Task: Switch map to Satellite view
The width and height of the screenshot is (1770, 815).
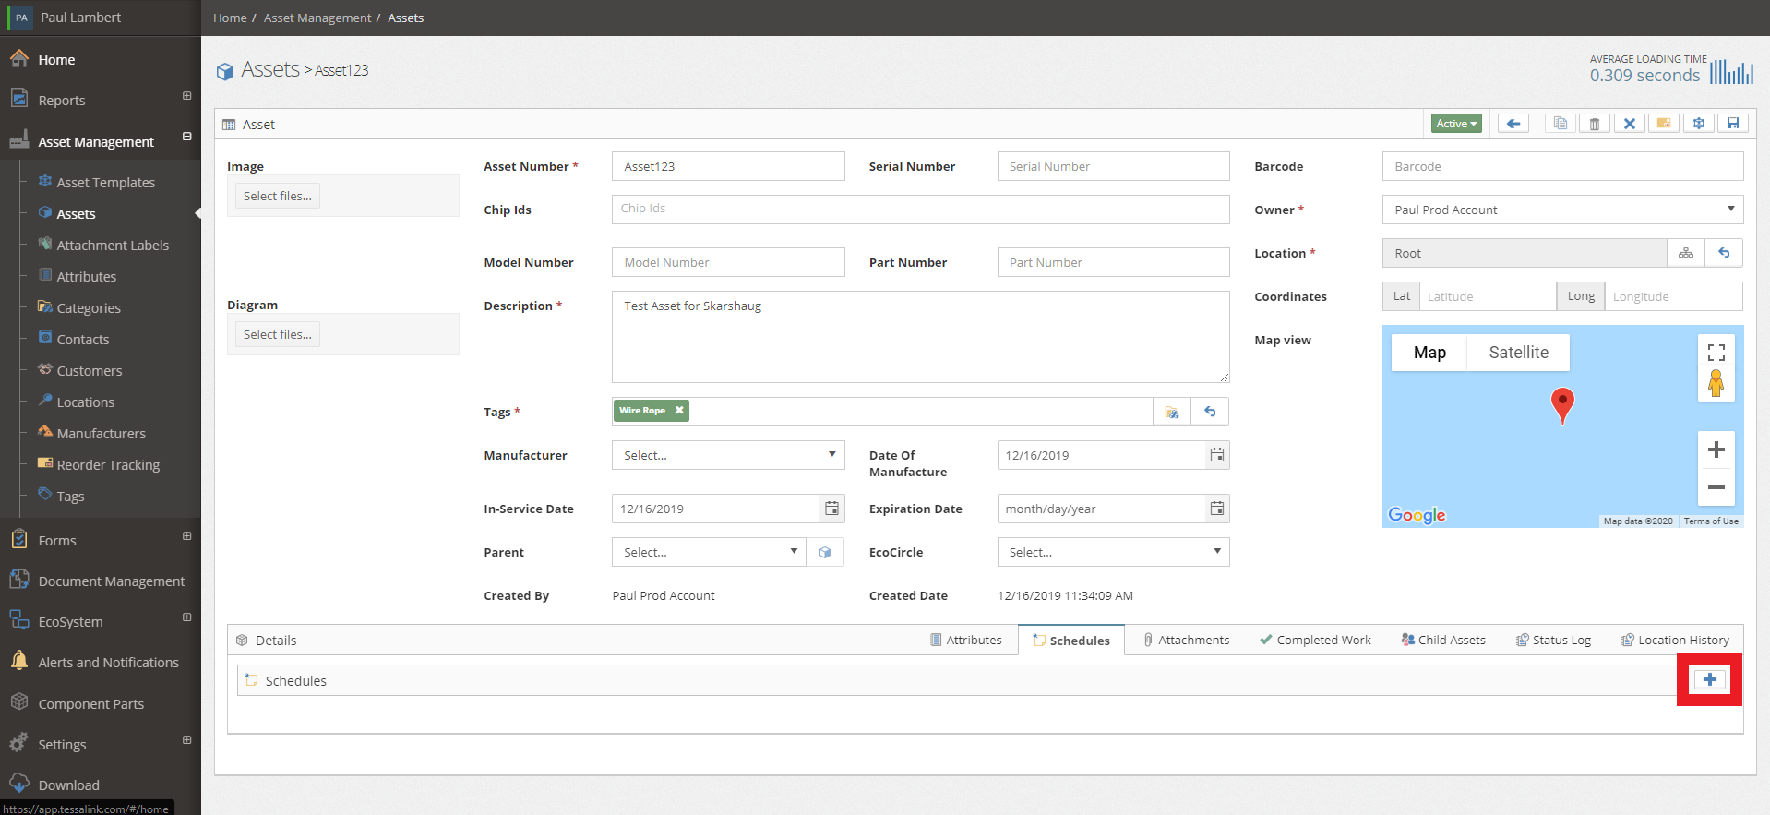Action: click(x=1518, y=353)
